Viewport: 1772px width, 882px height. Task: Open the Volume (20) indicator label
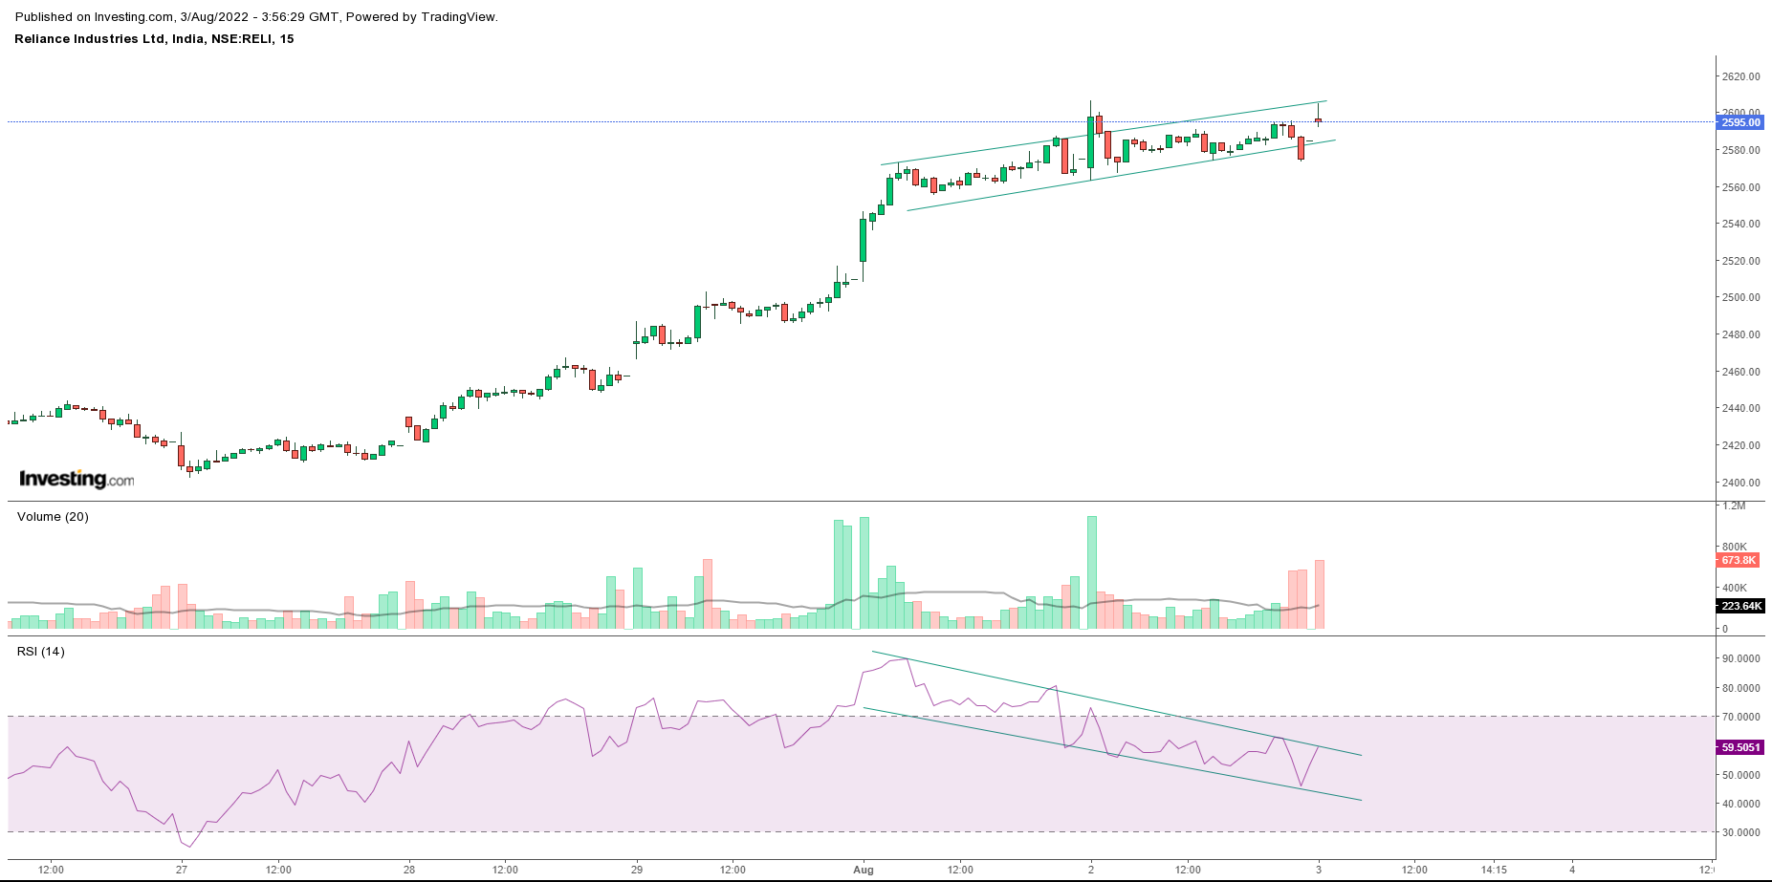pyautogui.click(x=53, y=517)
